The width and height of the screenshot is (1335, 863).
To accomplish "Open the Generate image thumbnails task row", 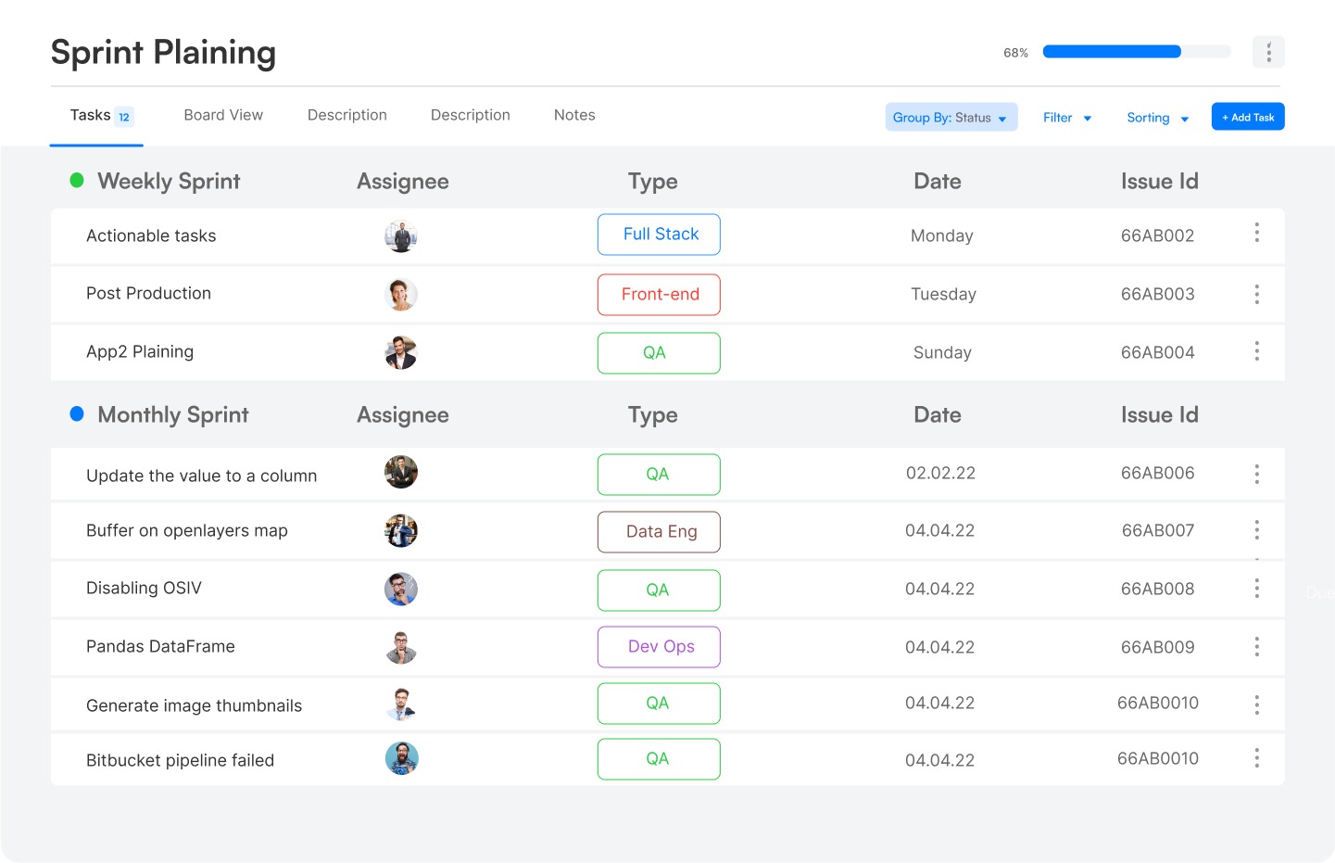I will click(x=195, y=705).
